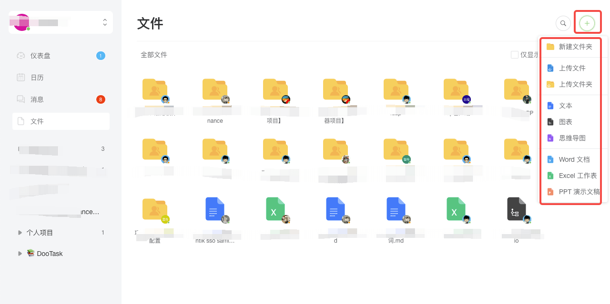The width and height of the screenshot is (610, 304).
Task: Open the workspace switcher chevron at top left
Action: 105,22
